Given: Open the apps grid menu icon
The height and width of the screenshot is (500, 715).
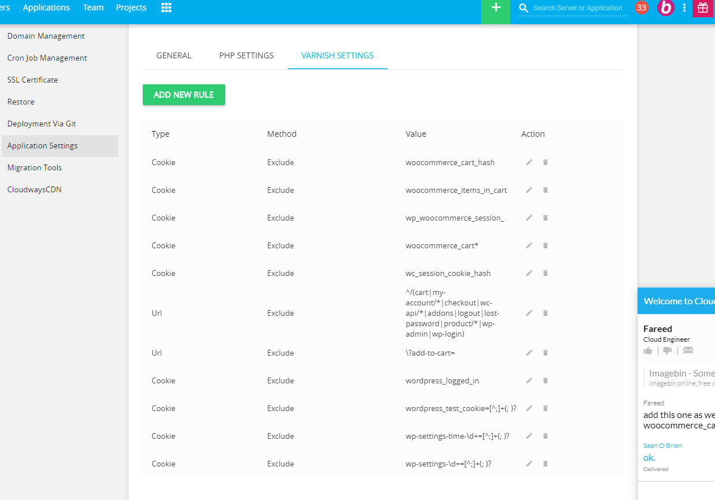Looking at the screenshot, I should click(166, 8).
